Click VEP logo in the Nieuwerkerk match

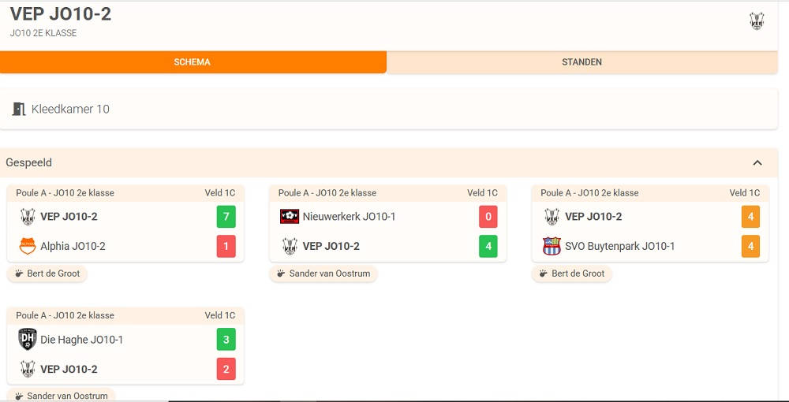(290, 246)
